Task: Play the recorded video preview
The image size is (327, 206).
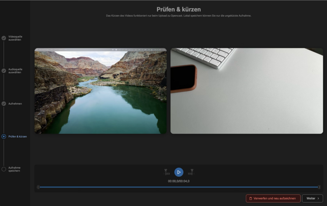Action: coord(179,172)
